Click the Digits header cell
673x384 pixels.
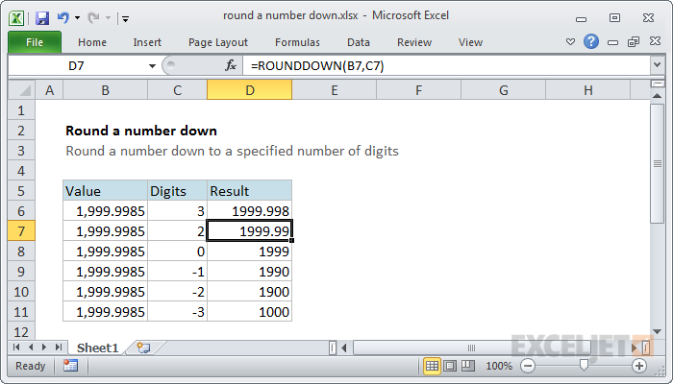click(177, 191)
